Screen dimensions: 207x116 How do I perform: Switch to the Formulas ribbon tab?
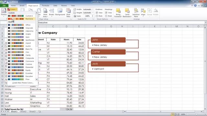46,6
